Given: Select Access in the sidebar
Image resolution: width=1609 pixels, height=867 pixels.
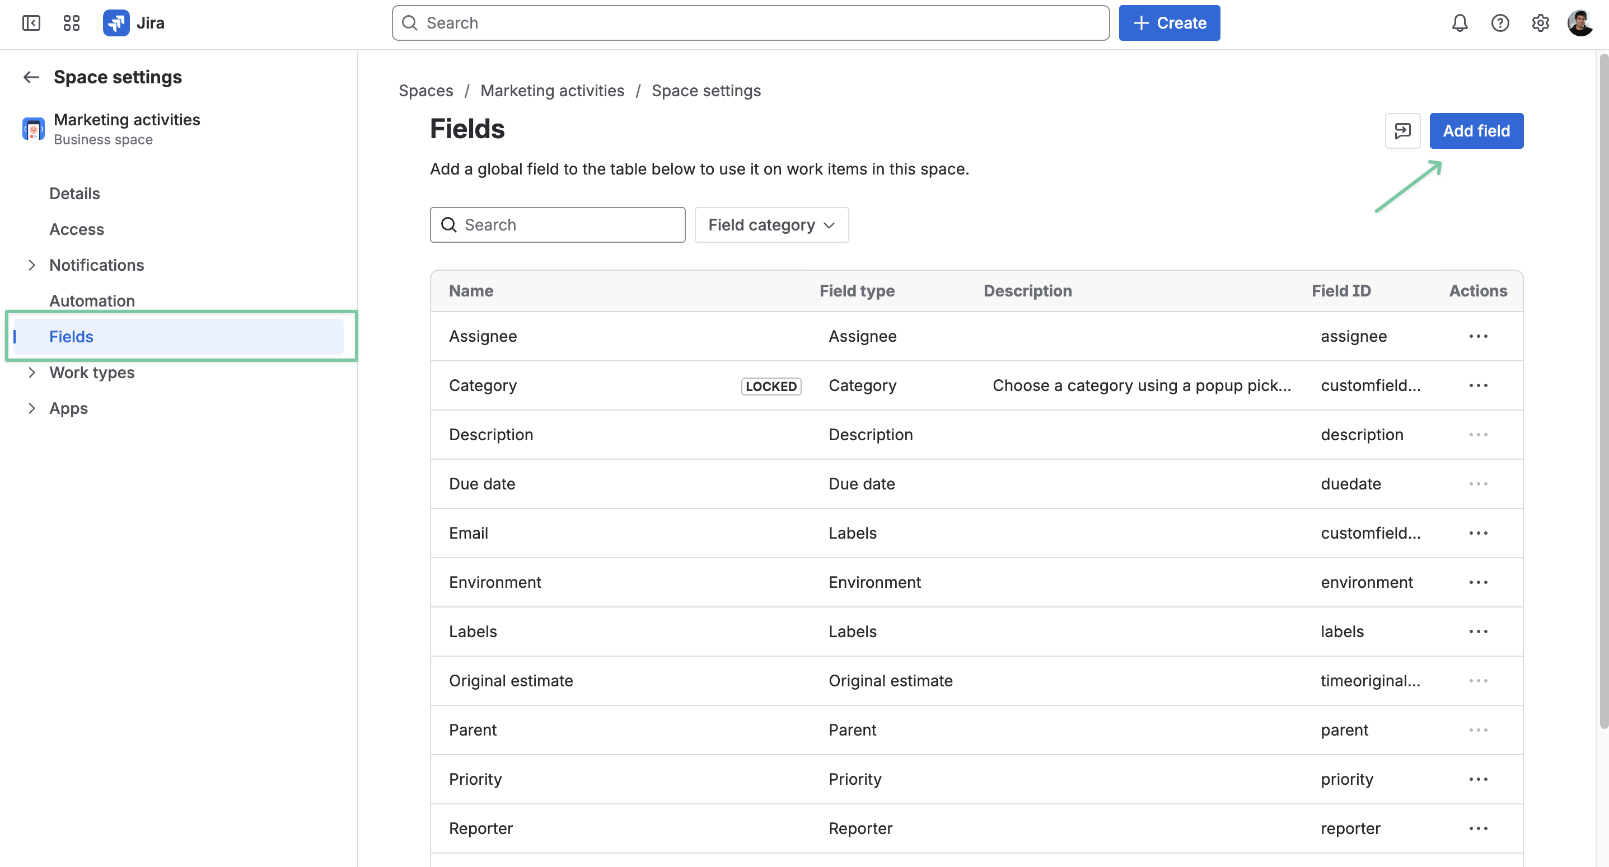Looking at the screenshot, I should (77, 229).
